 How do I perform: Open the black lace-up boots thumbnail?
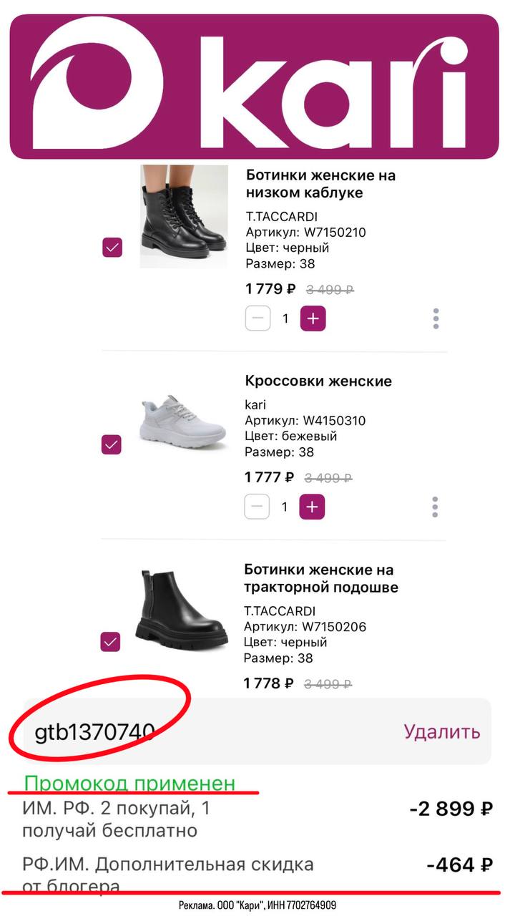(x=184, y=216)
